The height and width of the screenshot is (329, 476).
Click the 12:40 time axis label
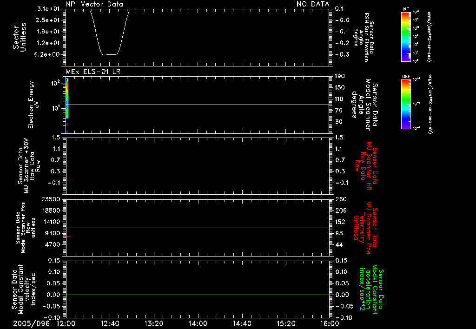point(110,323)
